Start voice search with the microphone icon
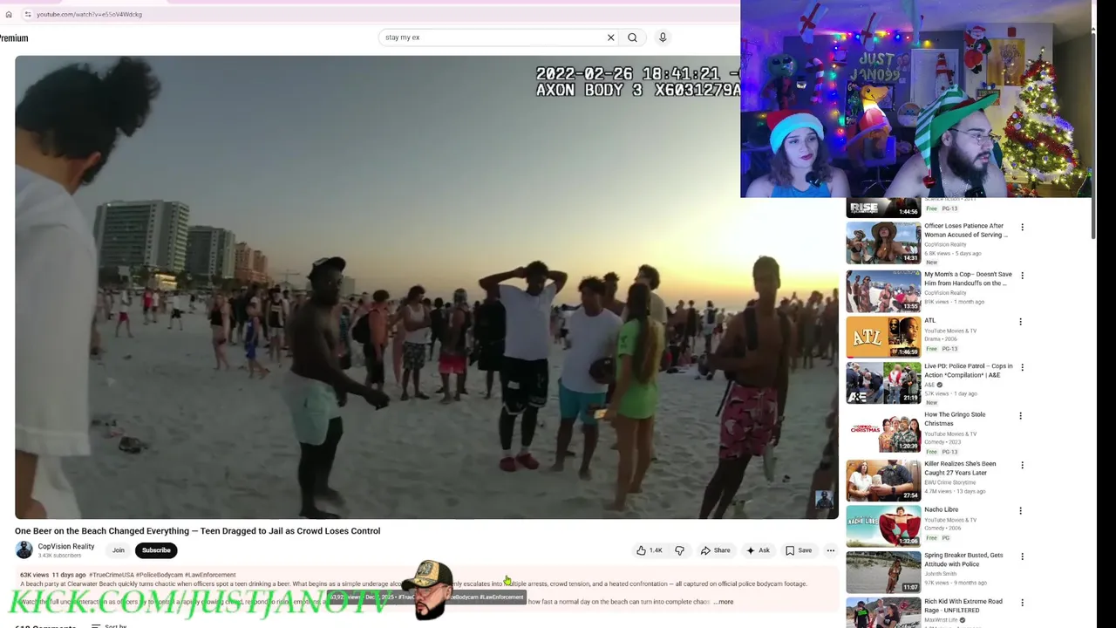This screenshot has width=1116, height=628. click(x=663, y=38)
